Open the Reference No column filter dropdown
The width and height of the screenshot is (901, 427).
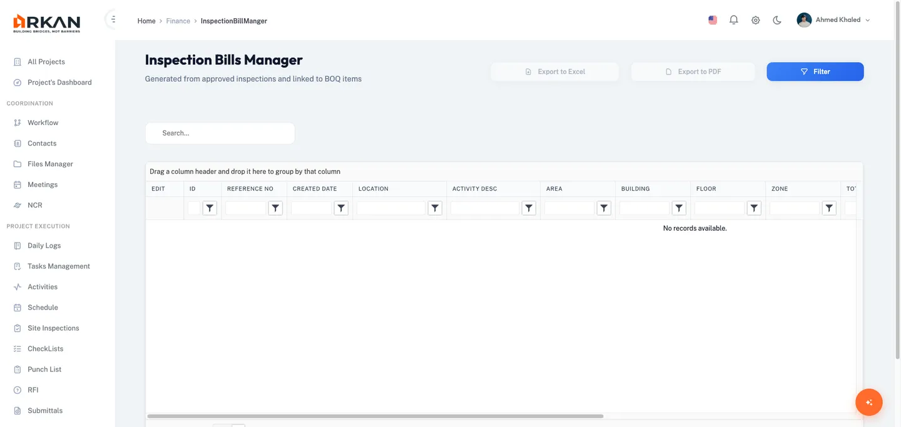275,207
